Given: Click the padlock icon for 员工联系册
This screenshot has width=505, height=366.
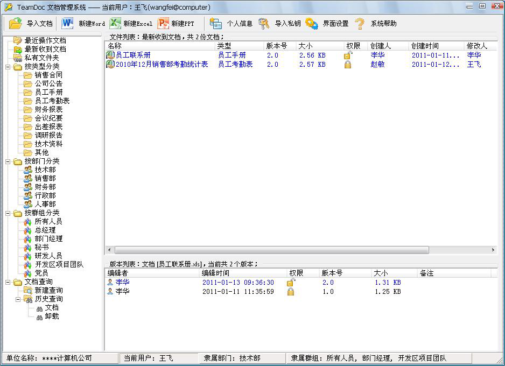Looking at the screenshot, I should [347, 55].
